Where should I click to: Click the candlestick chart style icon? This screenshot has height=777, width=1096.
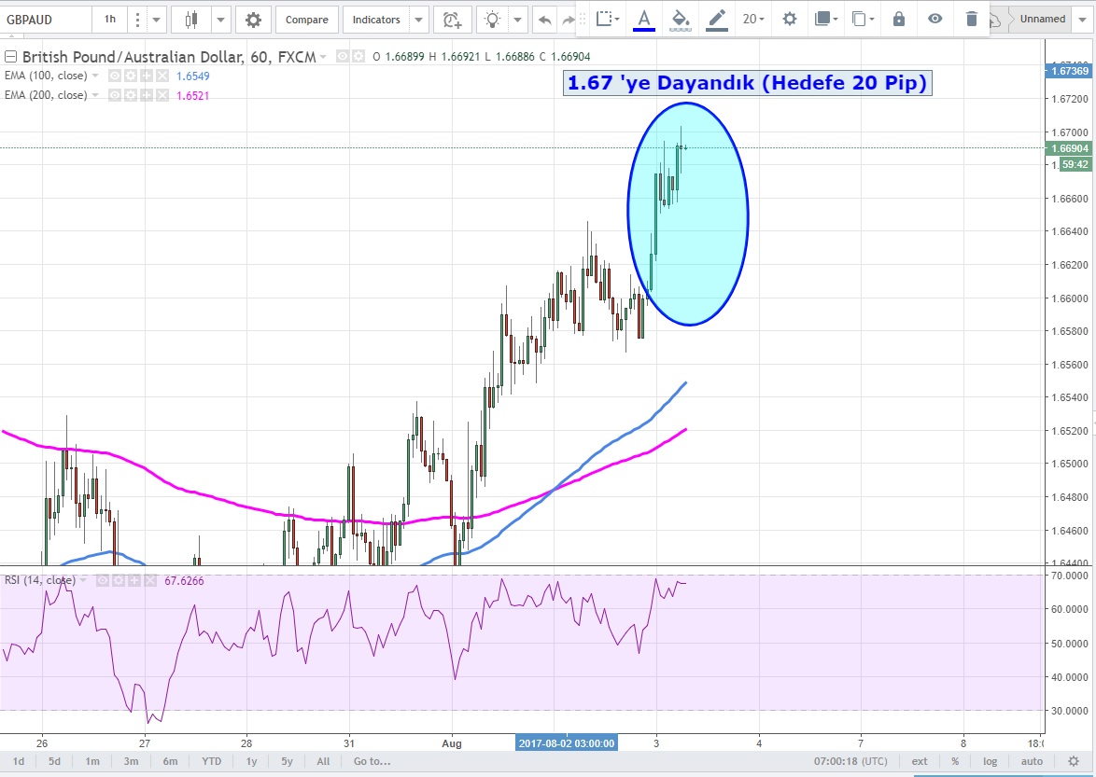click(192, 20)
